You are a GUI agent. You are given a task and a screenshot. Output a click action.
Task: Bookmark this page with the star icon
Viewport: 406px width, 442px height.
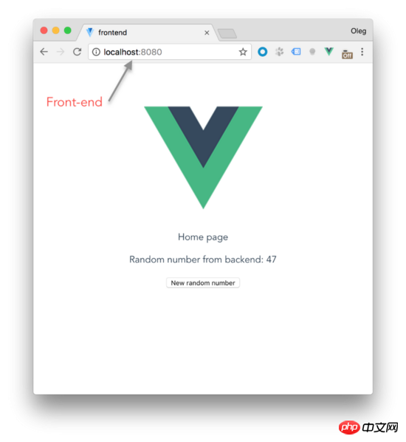click(x=243, y=52)
